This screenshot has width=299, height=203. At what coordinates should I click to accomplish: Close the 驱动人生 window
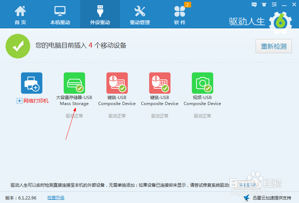coord(294,5)
